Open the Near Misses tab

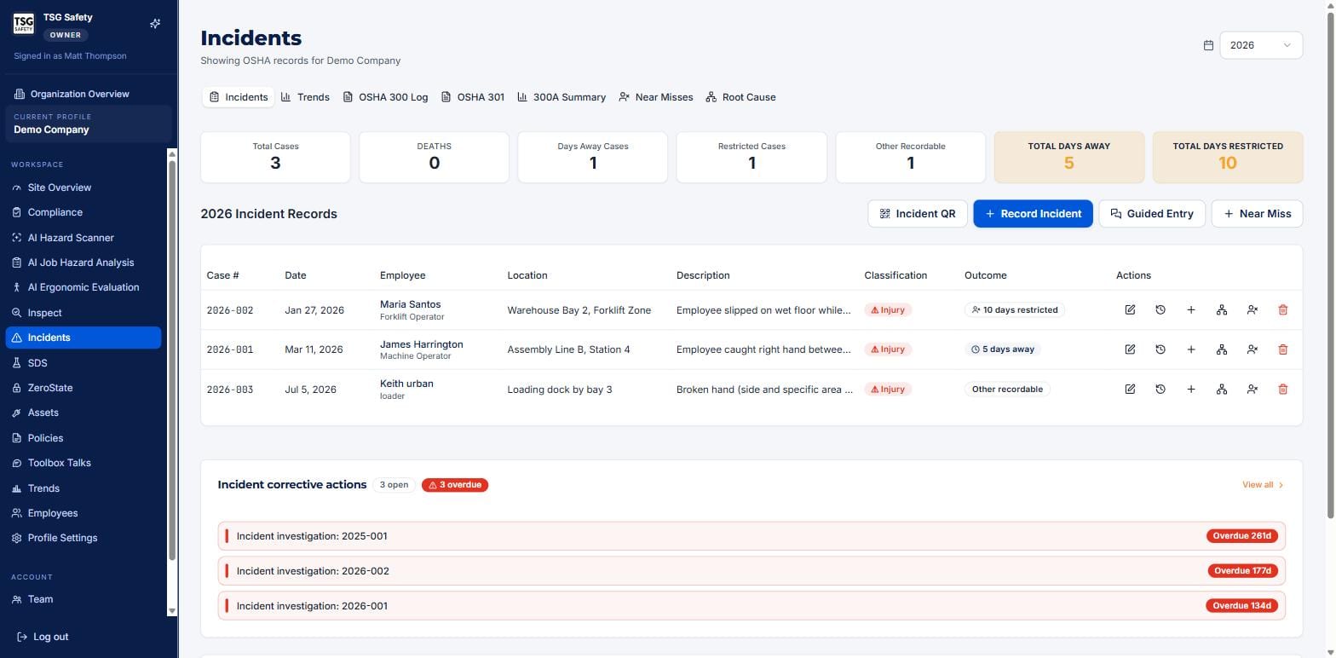(656, 97)
